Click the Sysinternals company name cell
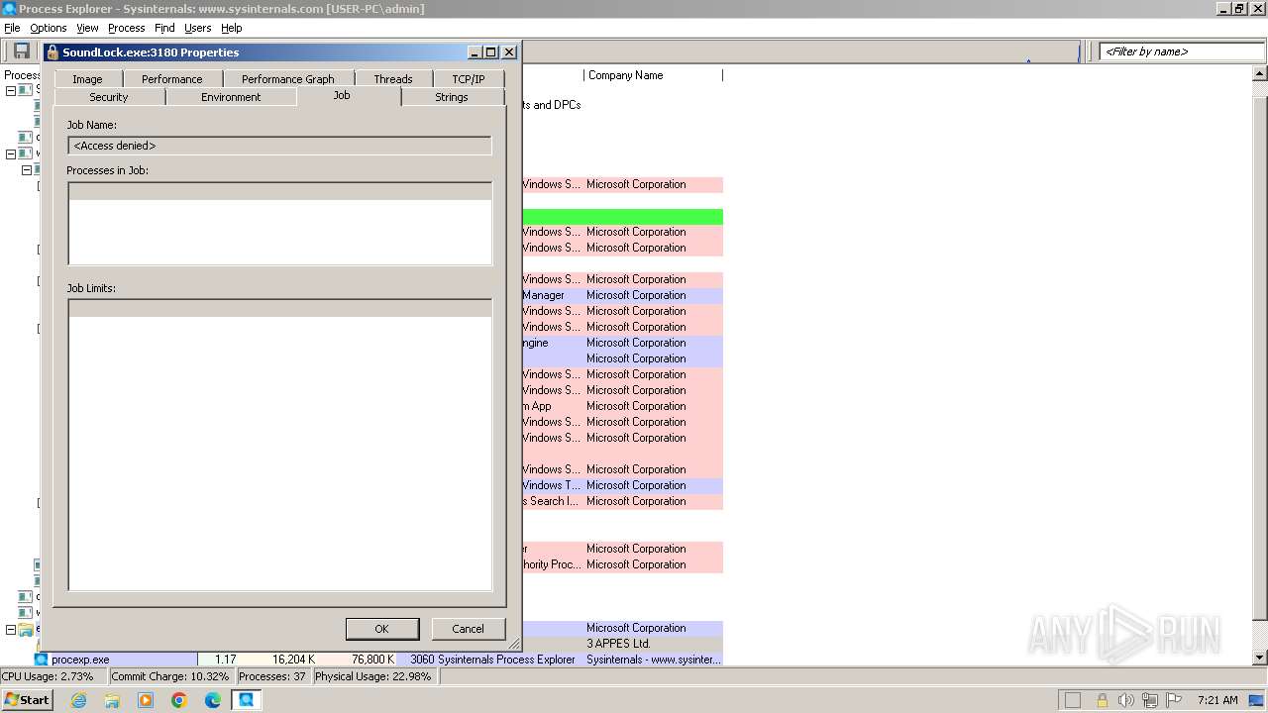Screen dimensions: 1268x713 pyautogui.click(x=654, y=660)
